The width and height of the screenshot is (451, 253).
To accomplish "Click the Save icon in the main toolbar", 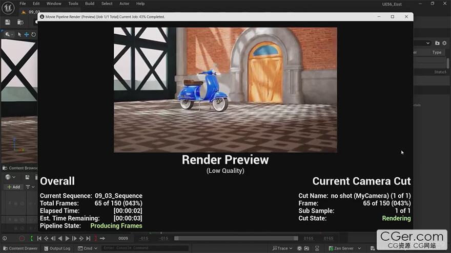I will pyautogui.click(x=8, y=22).
